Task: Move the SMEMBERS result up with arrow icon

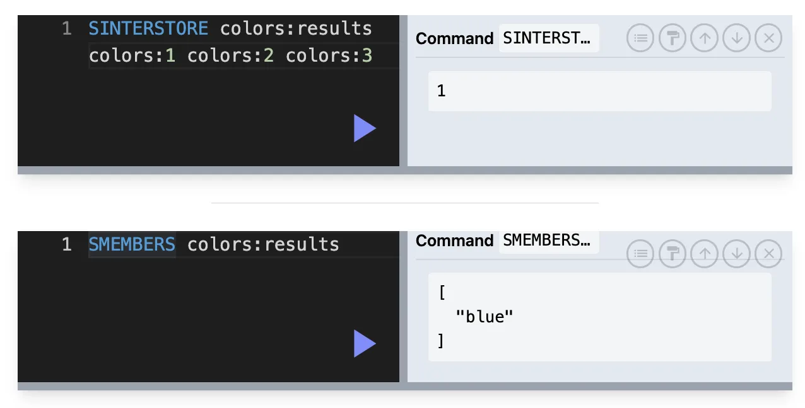Action: point(705,254)
